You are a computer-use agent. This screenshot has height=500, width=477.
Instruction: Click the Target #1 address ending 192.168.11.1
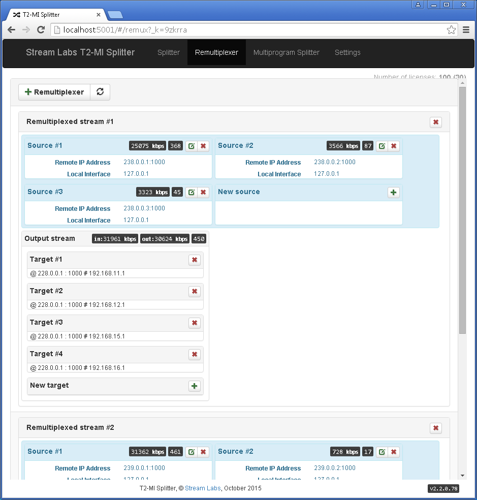click(78, 273)
